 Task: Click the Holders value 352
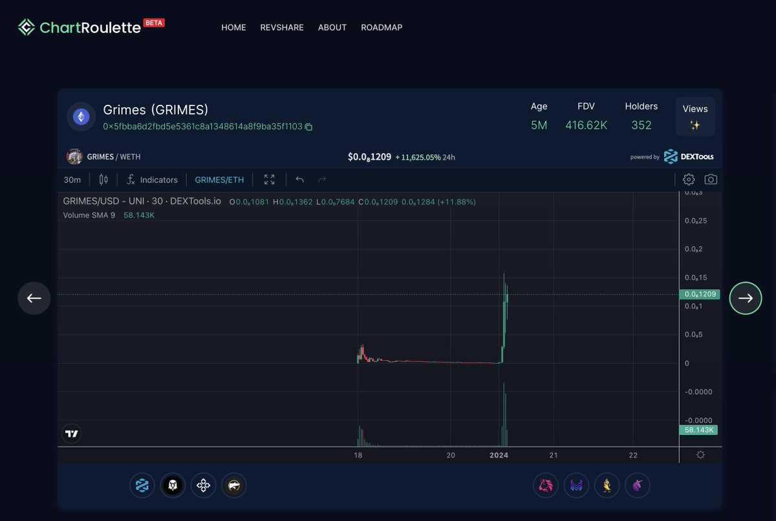641,125
